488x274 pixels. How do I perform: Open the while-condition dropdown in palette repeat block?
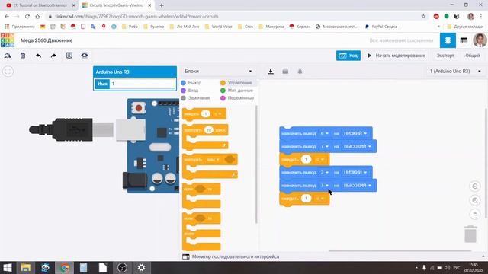point(213,160)
